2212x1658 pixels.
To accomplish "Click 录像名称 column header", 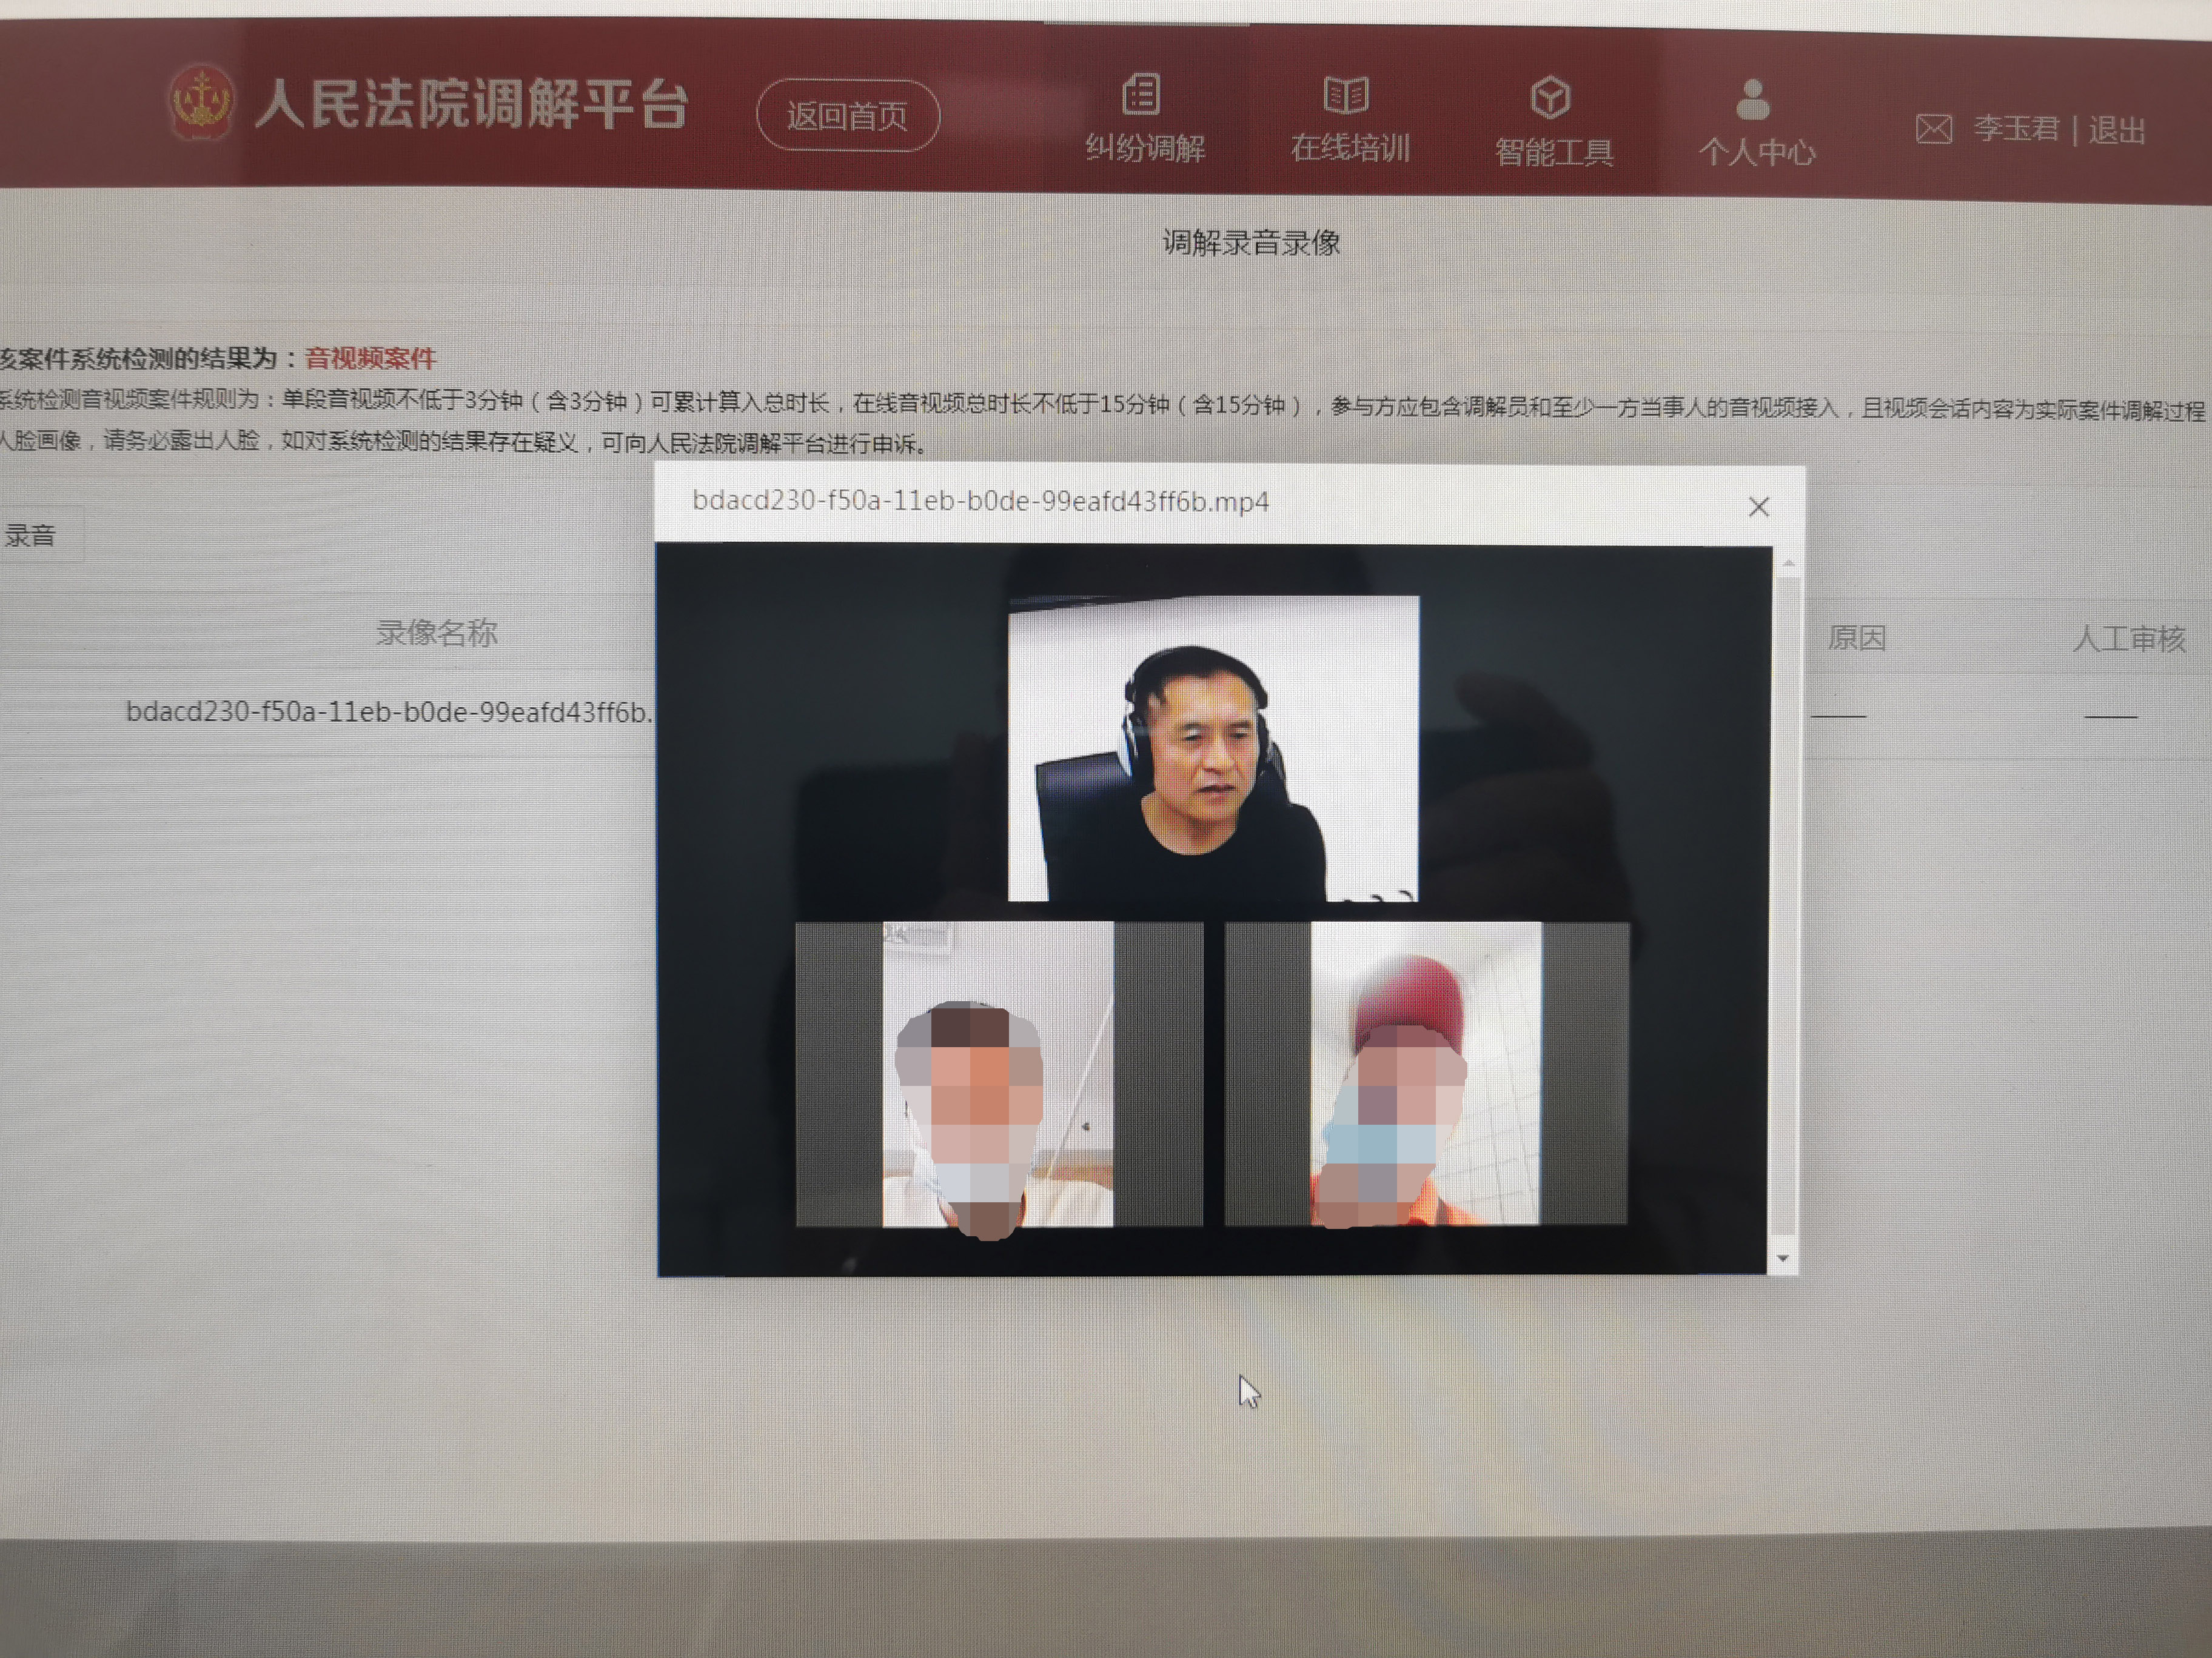I will [x=437, y=633].
